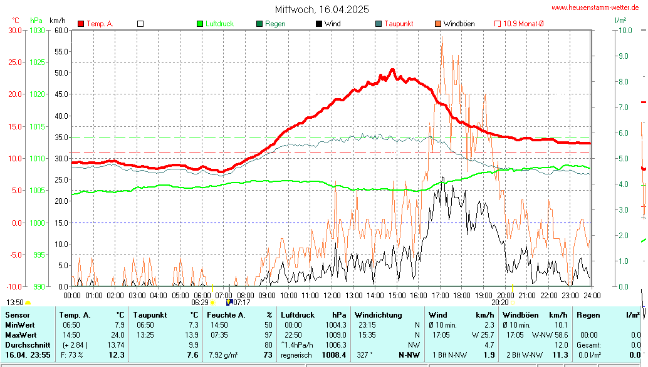Image resolution: width=648 pixels, height=367 pixels.
Task: Click the Feuchte A. column header
Action: 224,315
